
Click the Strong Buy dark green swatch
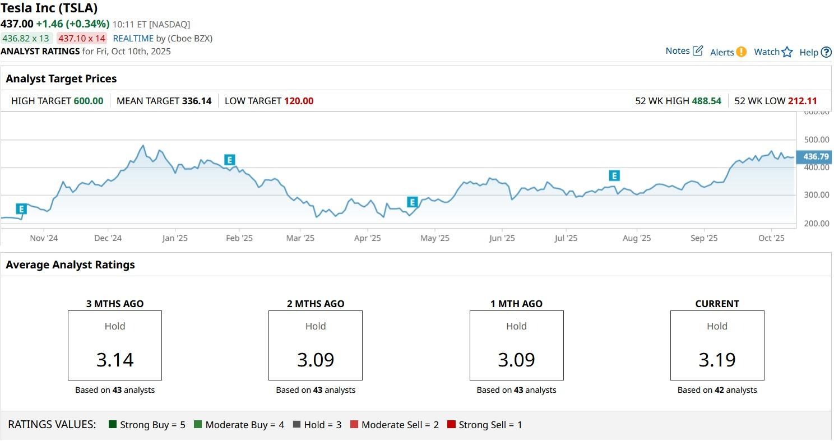click(x=113, y=425)
